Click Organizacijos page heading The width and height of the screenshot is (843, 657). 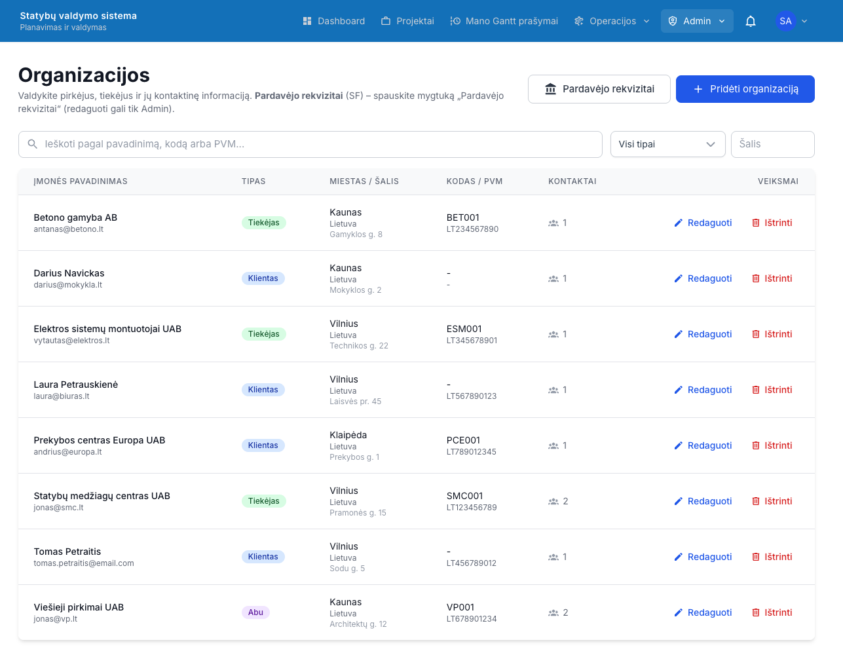84,75
